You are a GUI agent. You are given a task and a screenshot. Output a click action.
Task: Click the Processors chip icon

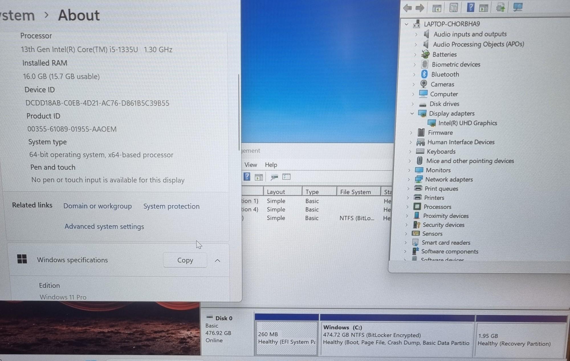417,206
